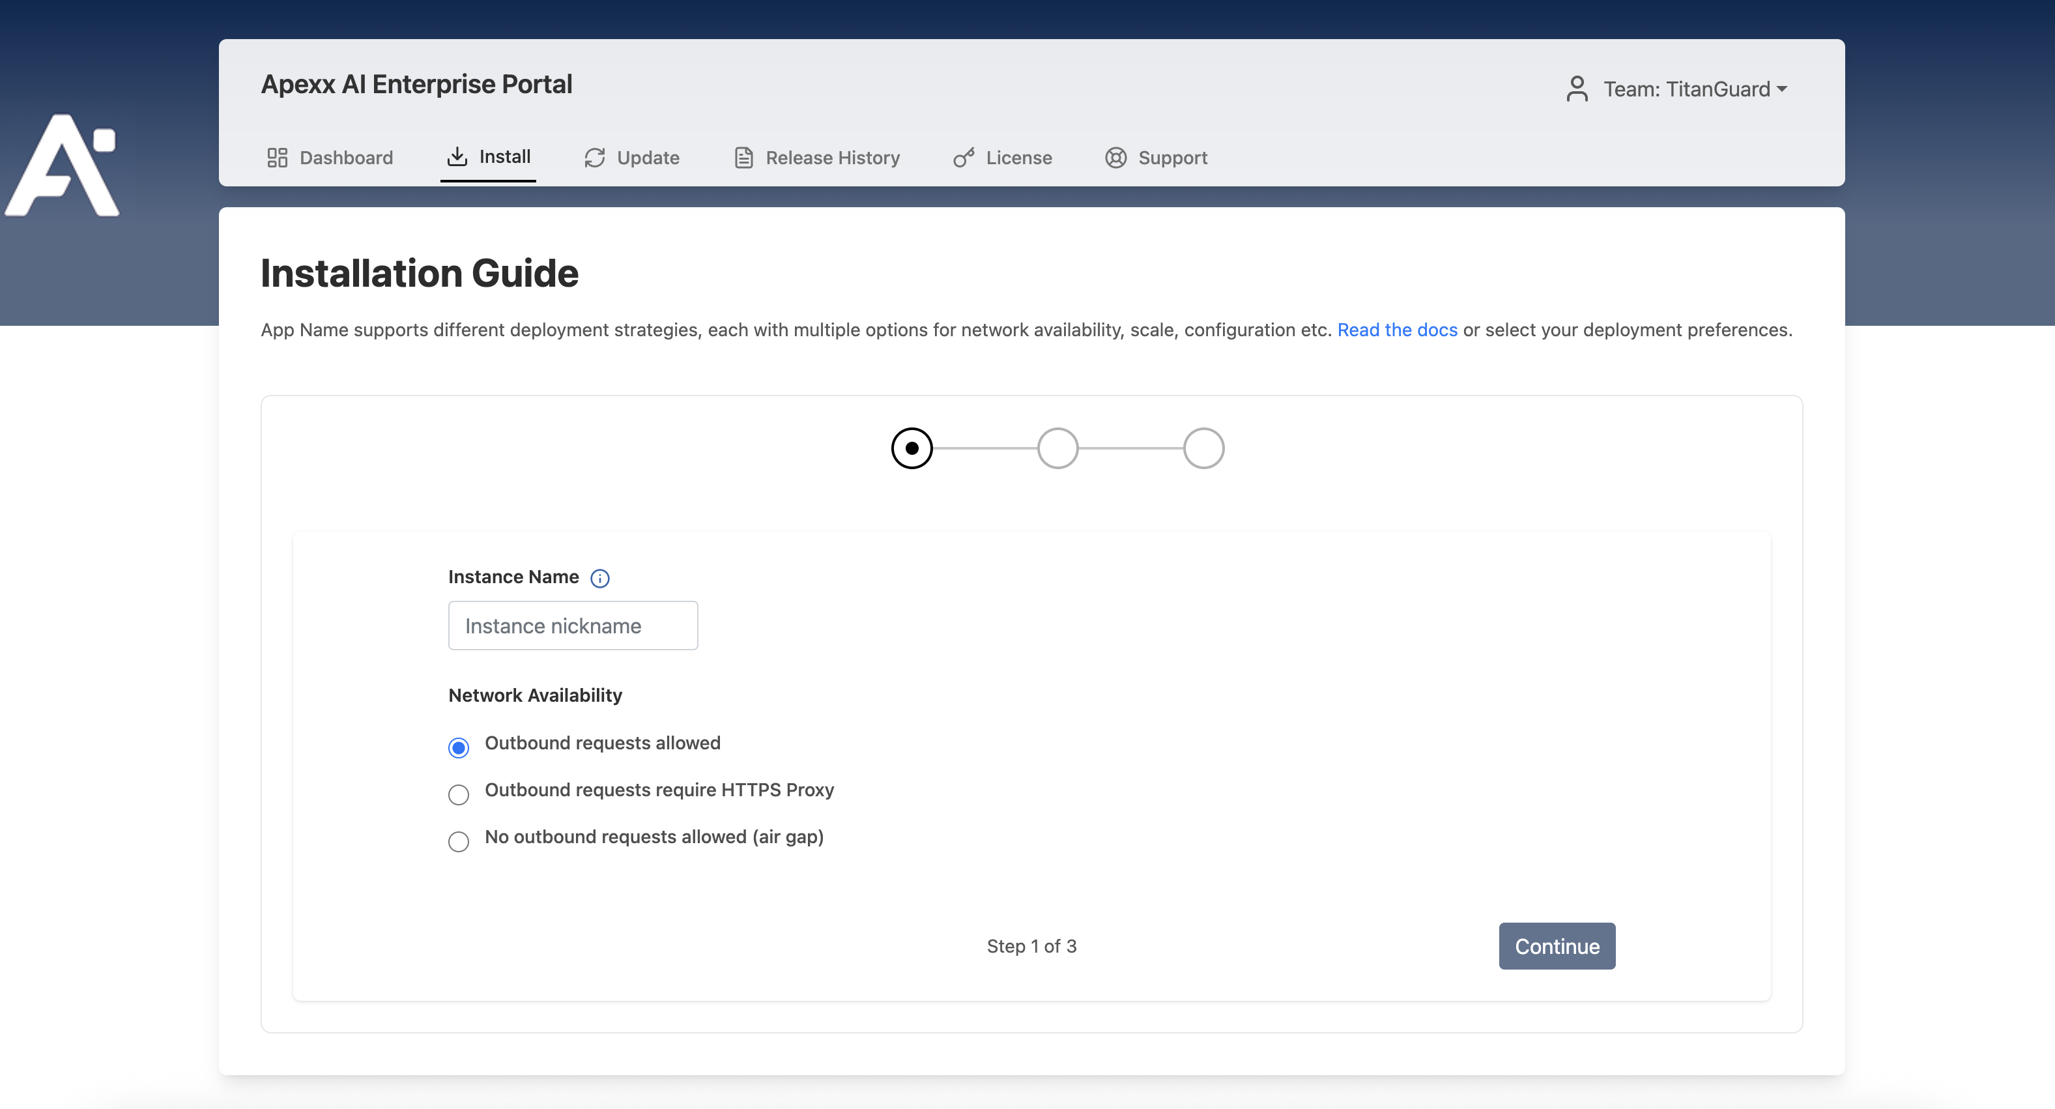This screenshot has width=2055, height=1109.
Task: Focus the Instance nickname input field
Action: (573, 626)
